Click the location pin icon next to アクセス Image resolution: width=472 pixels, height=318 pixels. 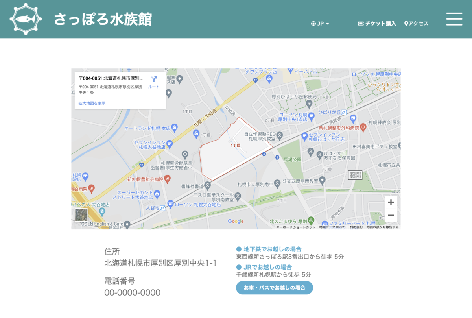click(x=406, y=23)
